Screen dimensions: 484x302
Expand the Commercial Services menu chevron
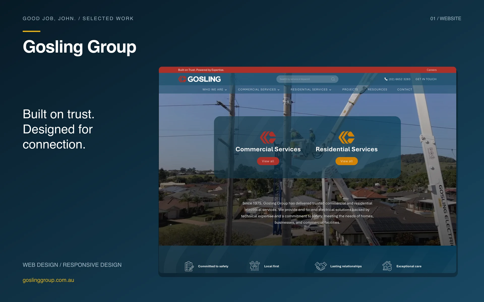(x=279, y=90)
